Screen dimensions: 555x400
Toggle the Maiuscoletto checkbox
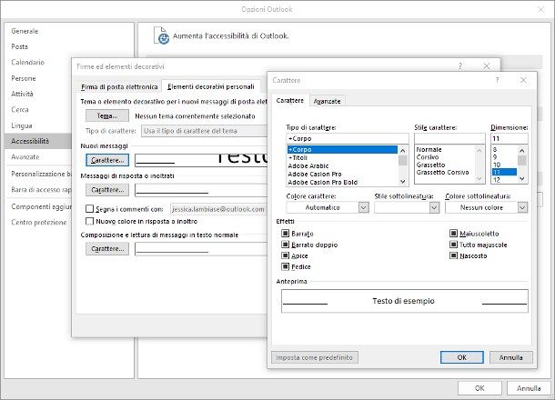coord(453,234)
